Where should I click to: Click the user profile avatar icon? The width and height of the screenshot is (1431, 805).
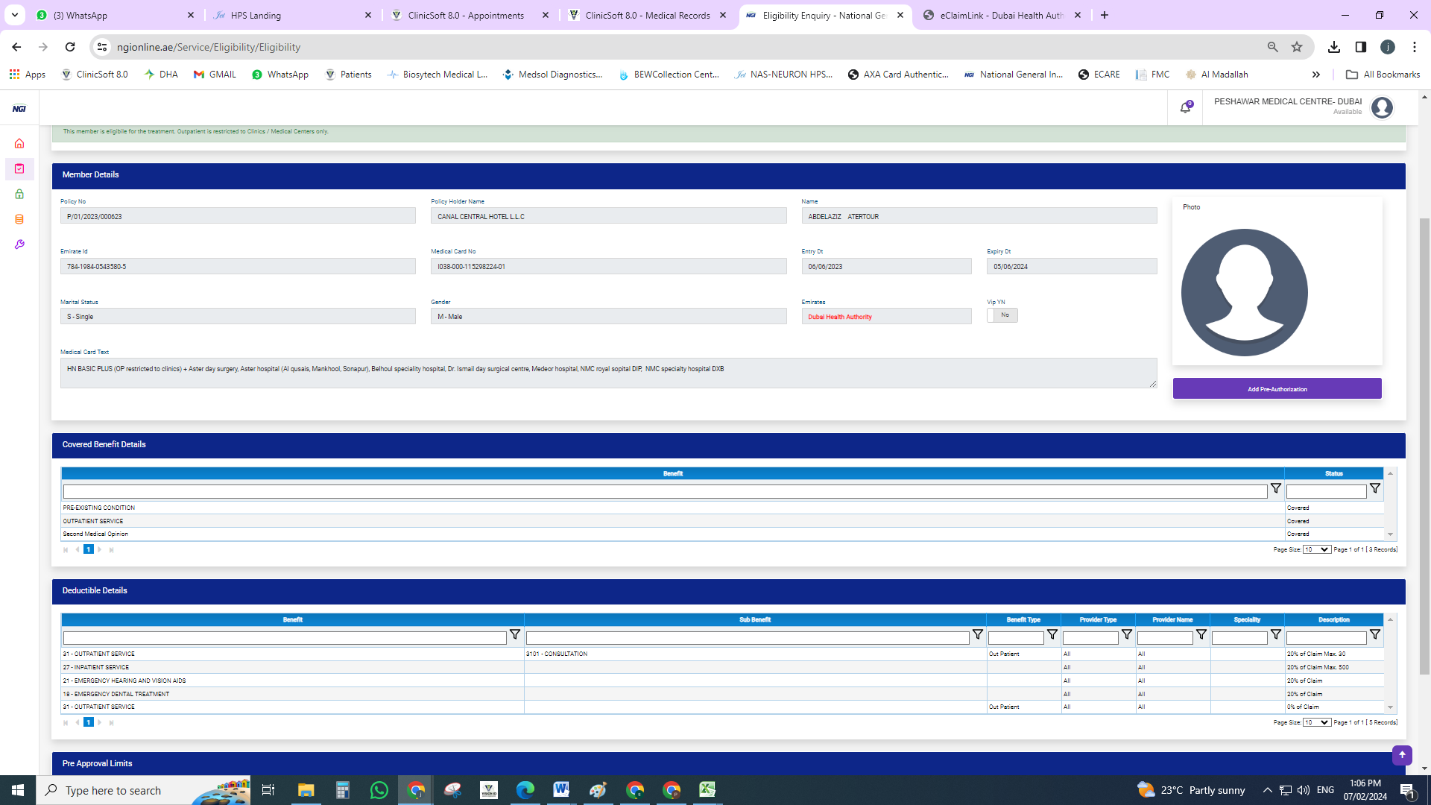(x=1382, y=108)
